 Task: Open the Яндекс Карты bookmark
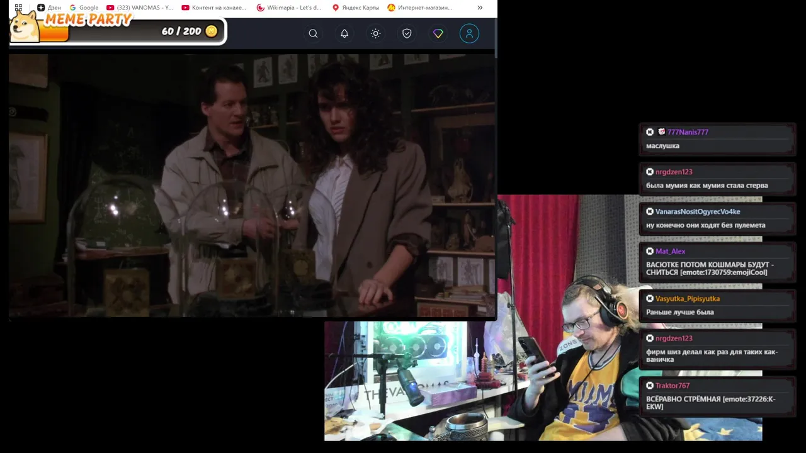pyautogui.click(x=356, y=8)
